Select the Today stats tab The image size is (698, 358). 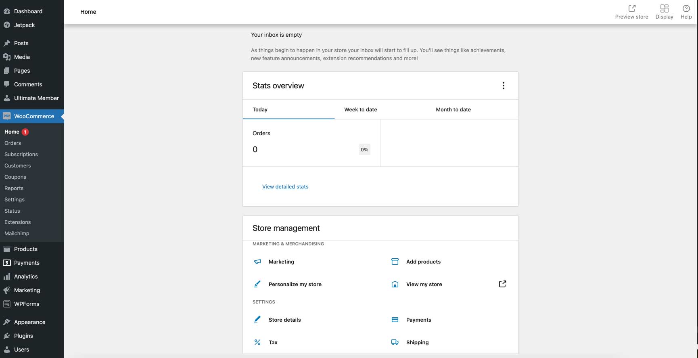coord(288,109)
